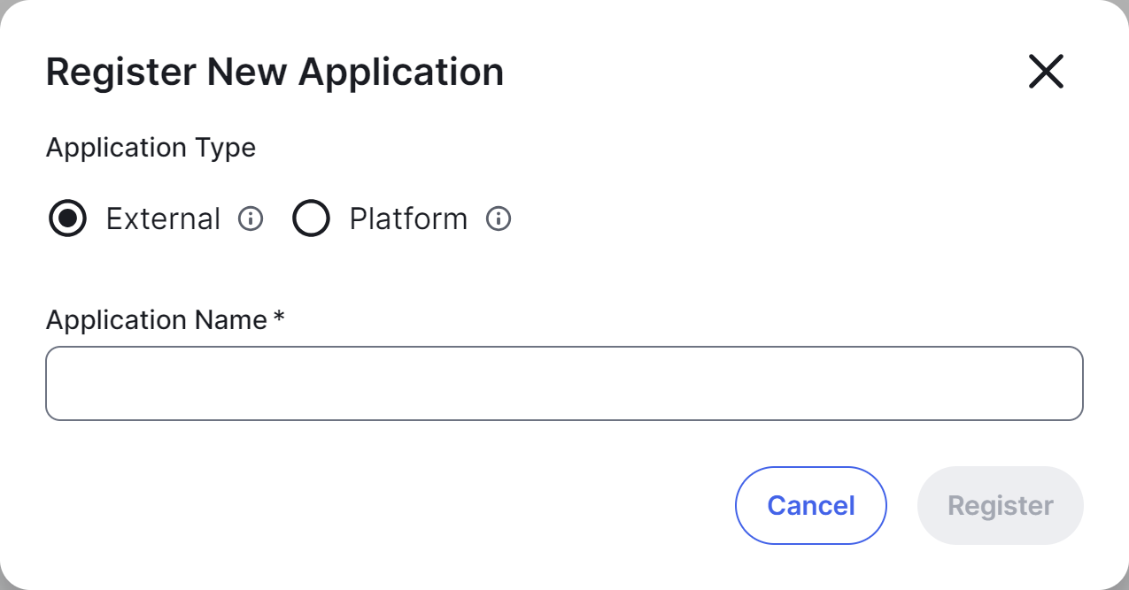Click the Register button
1129x590 pixels.
coord(1000,505)
